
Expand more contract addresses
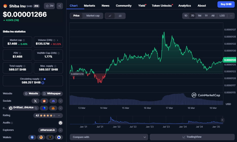[x=60, y=108]
